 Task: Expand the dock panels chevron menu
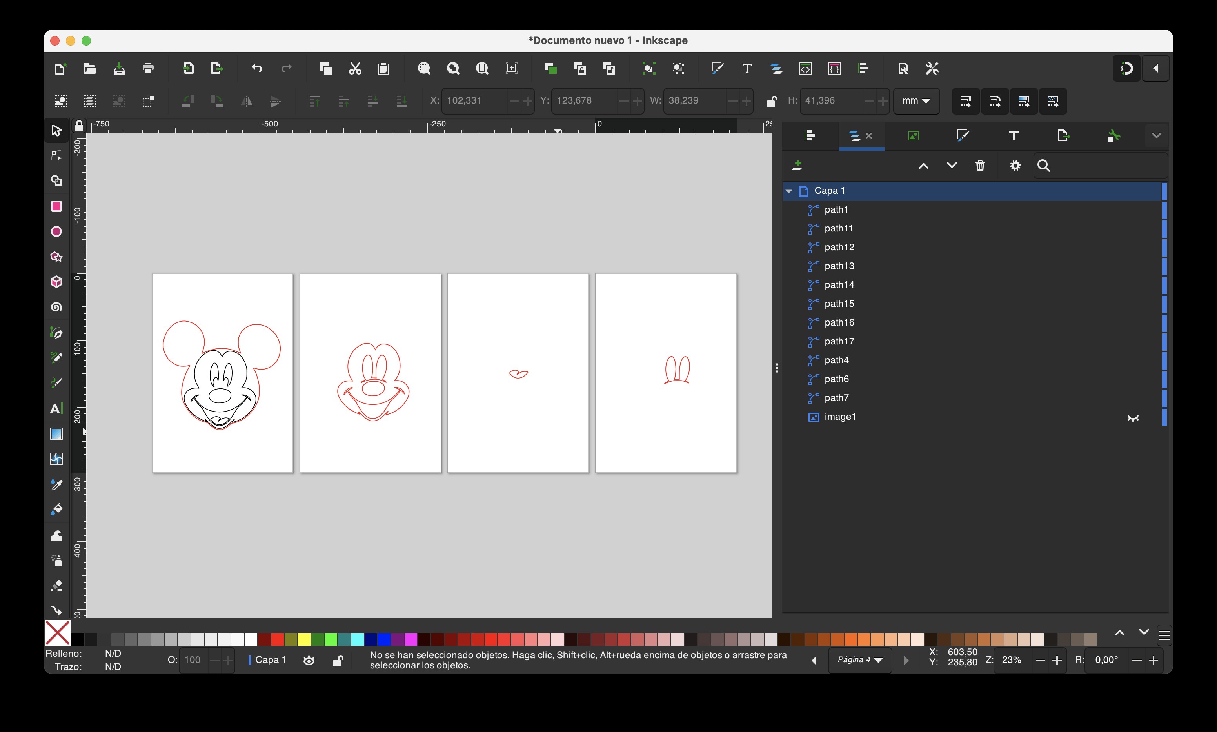[x=1156, y=136]
